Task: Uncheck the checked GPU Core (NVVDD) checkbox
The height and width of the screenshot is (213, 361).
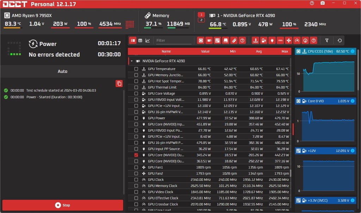Action: (136, 155)
